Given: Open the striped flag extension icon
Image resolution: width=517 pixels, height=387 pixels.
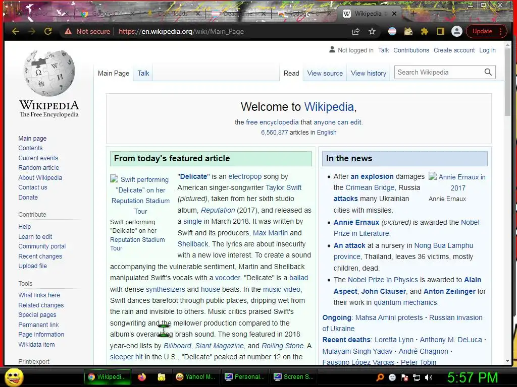Looking at the screenshot, I should tap(392, 31).
